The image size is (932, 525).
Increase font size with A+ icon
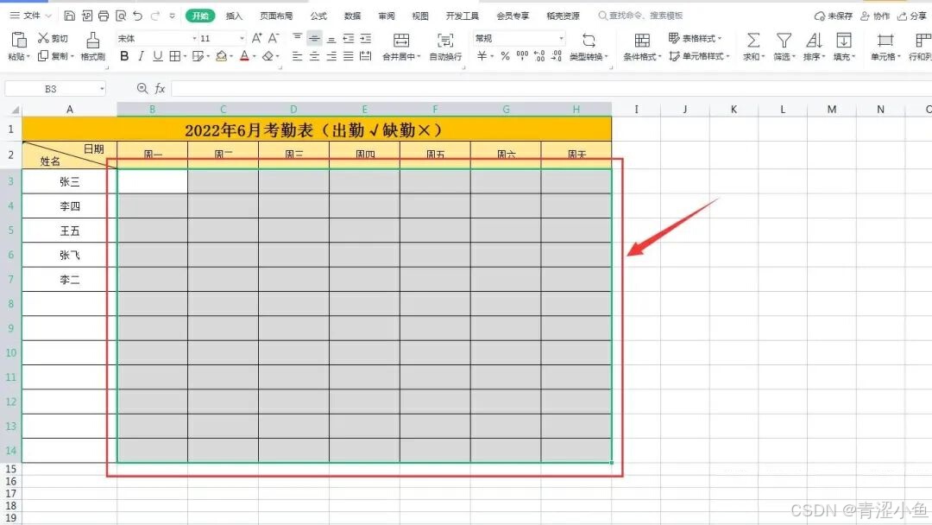click(257, 38)
